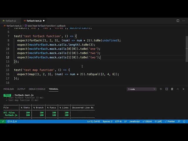
Task: Open feedback icon in status bar
Action: tap(179, 121)
